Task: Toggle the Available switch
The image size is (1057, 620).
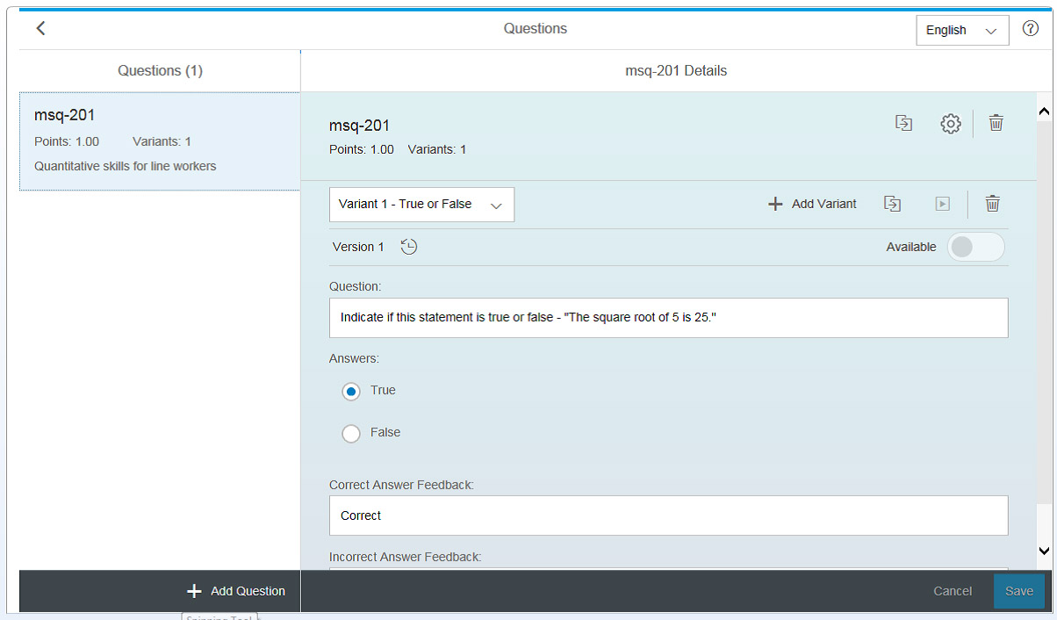Action: [975, 247]
